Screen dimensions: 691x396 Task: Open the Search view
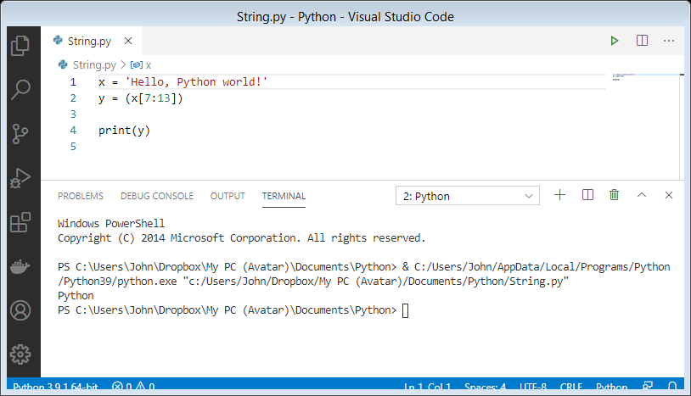point(20,89)
